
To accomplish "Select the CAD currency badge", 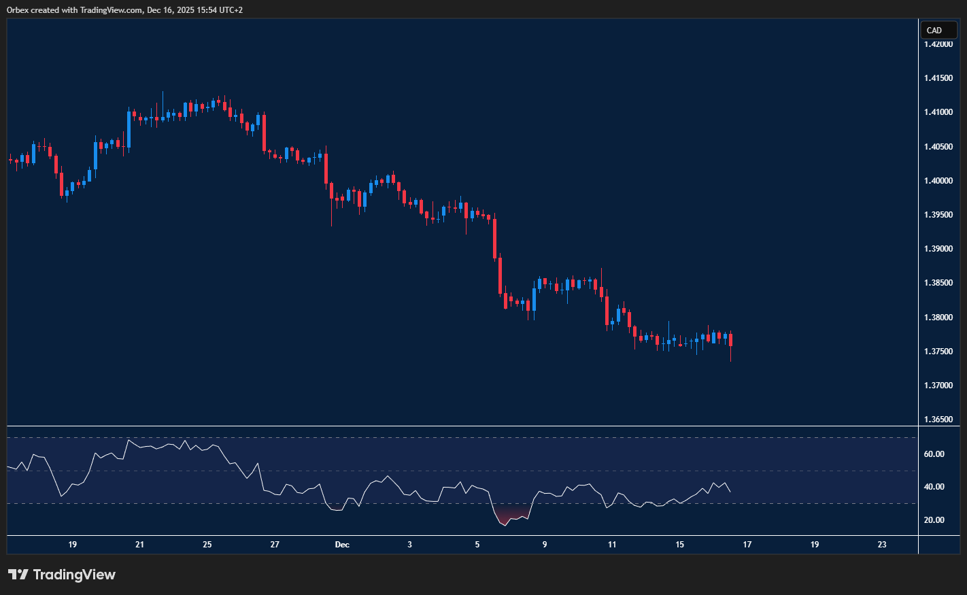I will click(x=938, y=30).
